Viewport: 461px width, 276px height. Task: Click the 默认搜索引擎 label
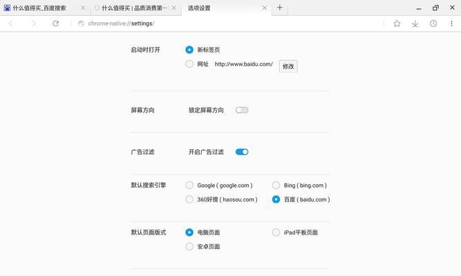[x=149, y=186]
